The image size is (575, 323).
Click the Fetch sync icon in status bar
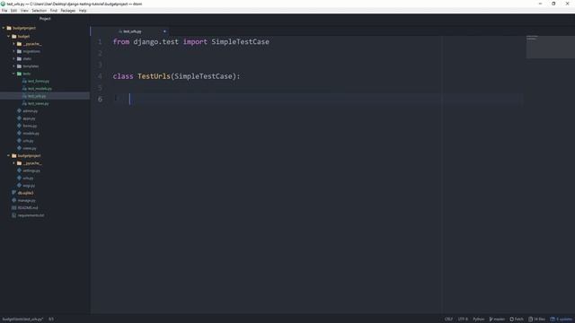[511, 319]
